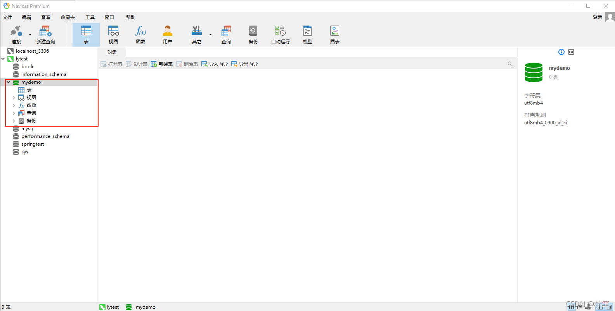615x311 pixels.
Task: Open the 视图 views toolbar button
Action: click(113, 34)
